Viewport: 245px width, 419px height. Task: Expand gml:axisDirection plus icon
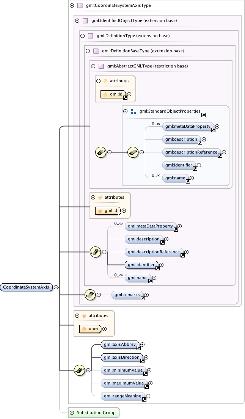coord(146,357)
